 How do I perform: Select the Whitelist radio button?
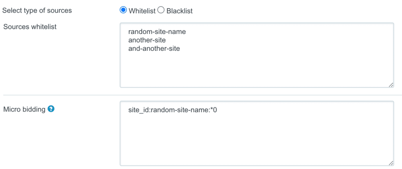[x=123, y=11]
